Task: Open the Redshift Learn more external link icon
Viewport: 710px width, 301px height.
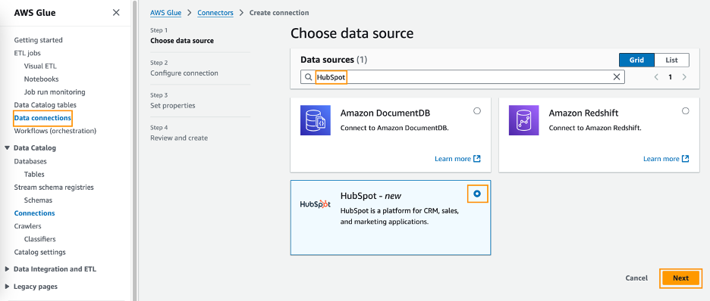Action: [x=685, y=159]
